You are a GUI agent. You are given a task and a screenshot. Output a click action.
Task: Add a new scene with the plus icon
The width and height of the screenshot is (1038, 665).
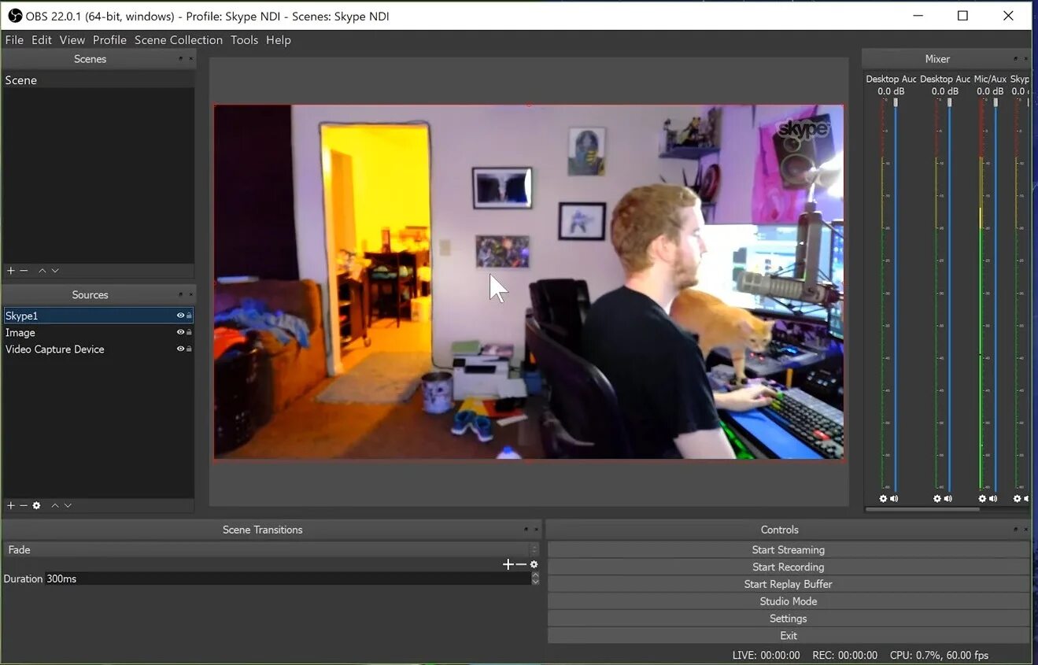10,270
